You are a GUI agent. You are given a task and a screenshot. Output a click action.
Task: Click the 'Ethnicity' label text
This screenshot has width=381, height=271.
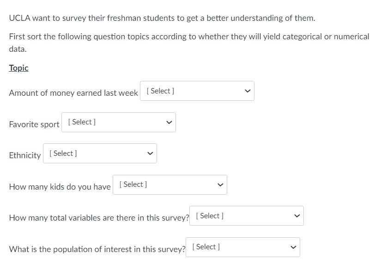25,155
